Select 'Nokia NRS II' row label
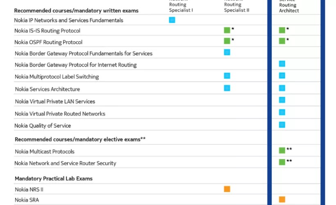336x205 pixels. tap(29, 189)
